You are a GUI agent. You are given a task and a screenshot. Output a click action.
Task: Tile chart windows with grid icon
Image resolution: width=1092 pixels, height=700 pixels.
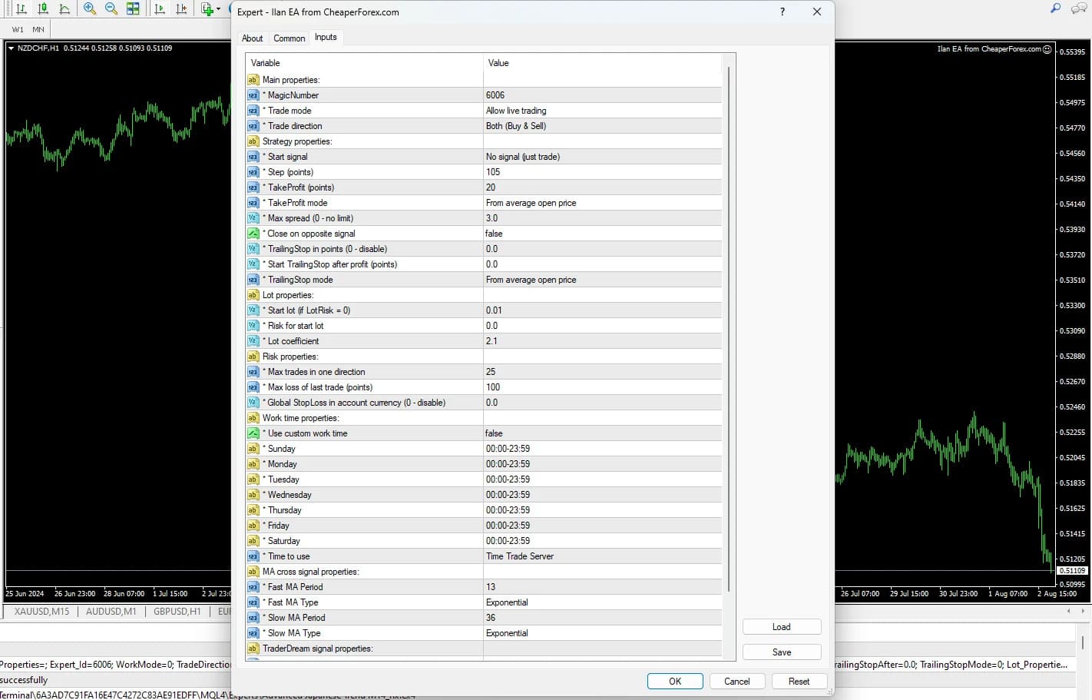click(x=133, y=8)
